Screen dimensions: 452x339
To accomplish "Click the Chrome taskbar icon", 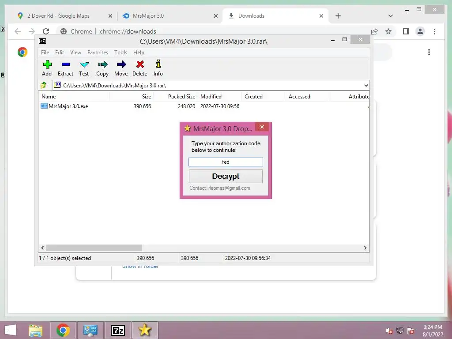I will [63, 330].
